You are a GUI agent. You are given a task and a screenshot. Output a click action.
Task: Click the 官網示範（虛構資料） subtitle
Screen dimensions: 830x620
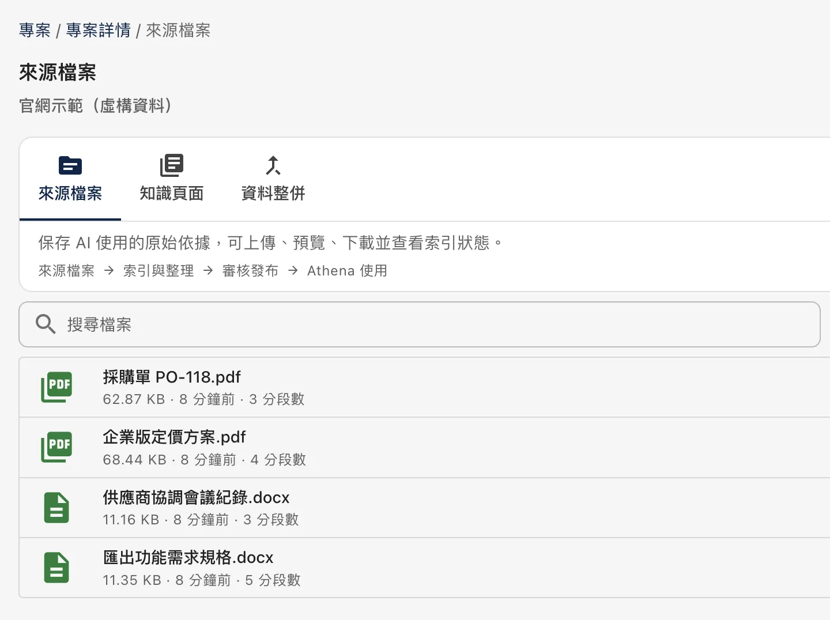click(x=95, y=106)
